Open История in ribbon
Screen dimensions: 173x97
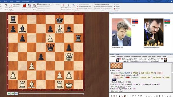(x=117, y=9)
